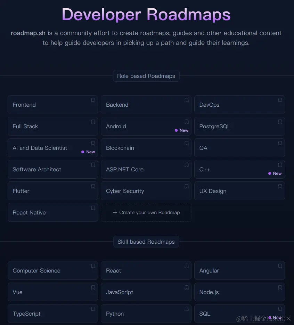Bookmark the JavaScript roadmap
The image size is (294, 325).
pyautogui.click(x=187, y=288)
